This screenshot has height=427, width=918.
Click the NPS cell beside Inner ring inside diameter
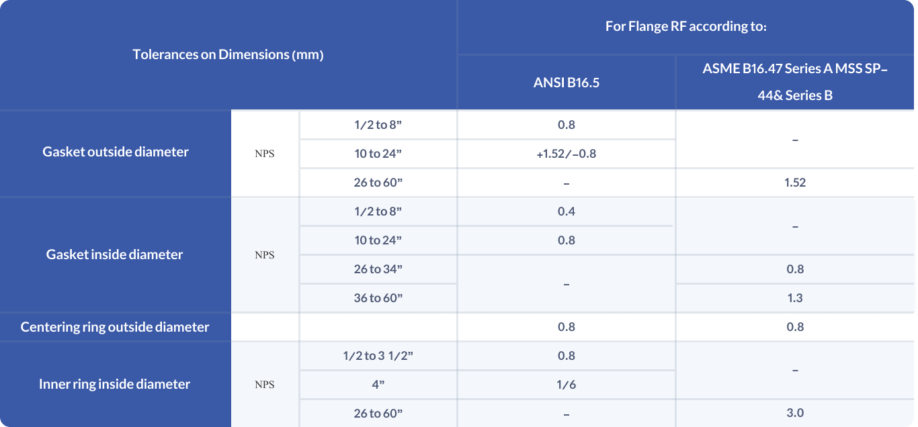(265, 385)
